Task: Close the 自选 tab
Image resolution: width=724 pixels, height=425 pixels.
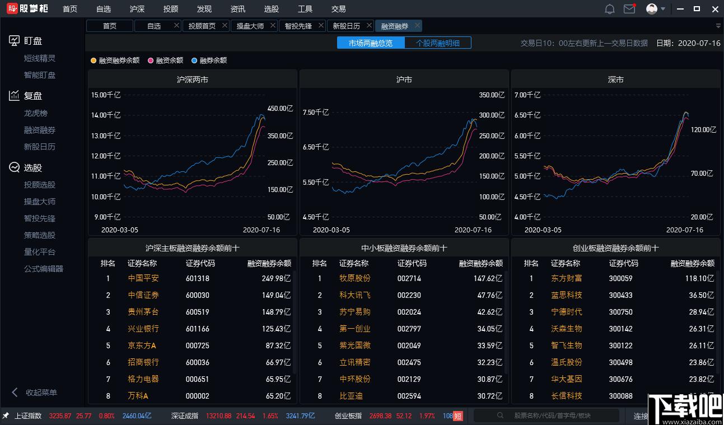Action: tap(177, 26)
